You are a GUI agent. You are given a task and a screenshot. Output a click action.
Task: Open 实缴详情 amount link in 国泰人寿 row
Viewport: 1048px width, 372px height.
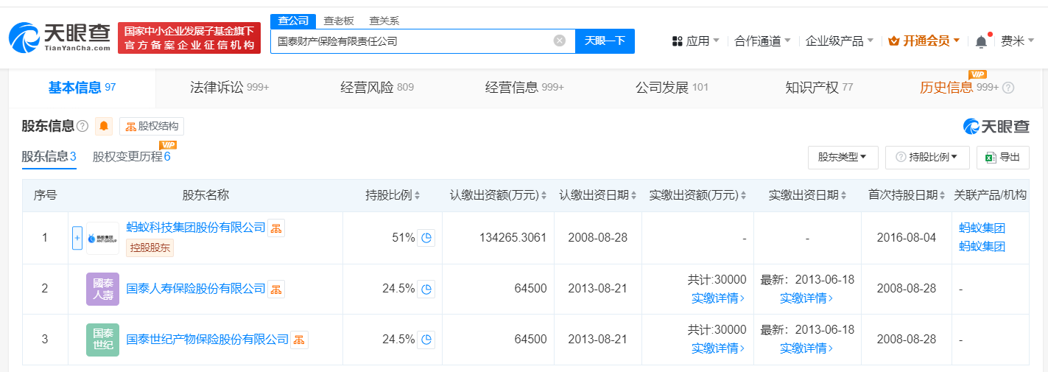[718, 298]
